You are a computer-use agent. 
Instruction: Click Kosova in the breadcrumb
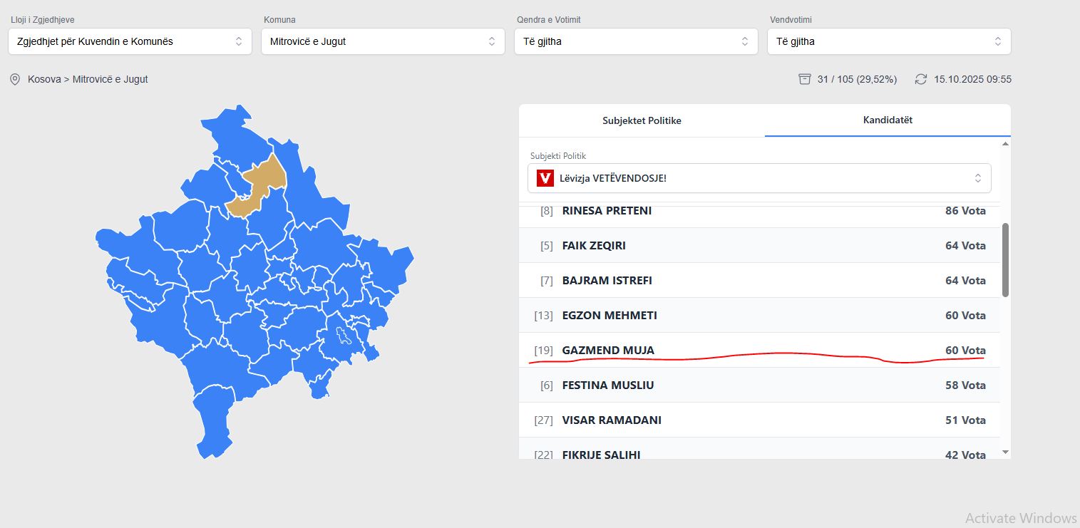(44, 79)
